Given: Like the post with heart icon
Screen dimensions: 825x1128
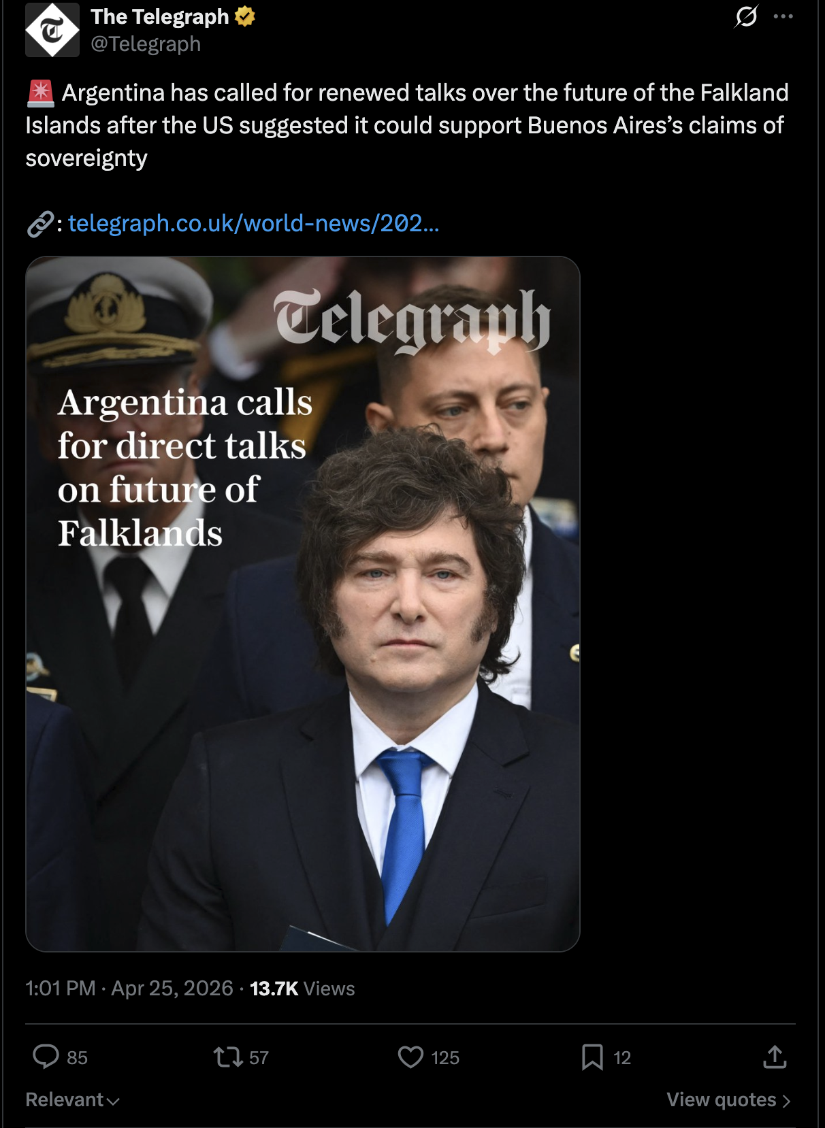Looking at the screenshot, I should 410,1057.
